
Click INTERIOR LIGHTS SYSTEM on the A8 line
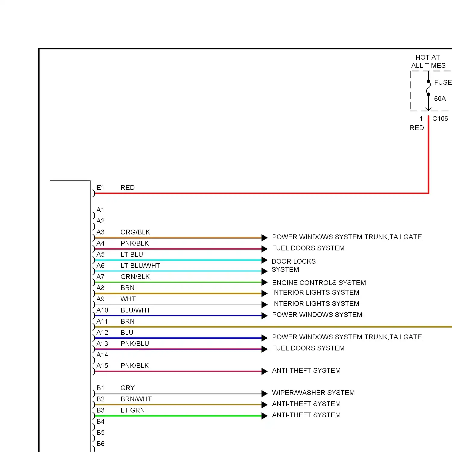click(x=316, y=292)
